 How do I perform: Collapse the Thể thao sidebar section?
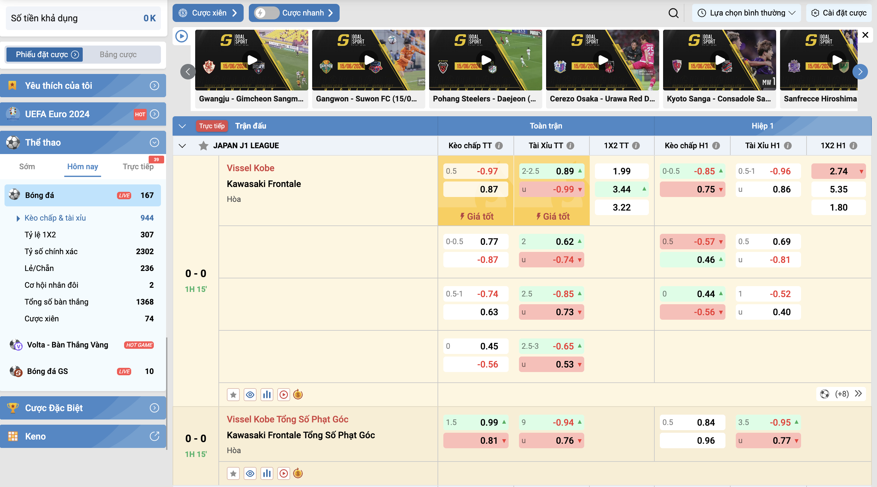click(154, 142)
